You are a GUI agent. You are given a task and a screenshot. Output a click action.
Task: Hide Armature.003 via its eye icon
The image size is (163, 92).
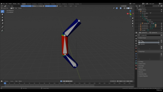(161, 28)
